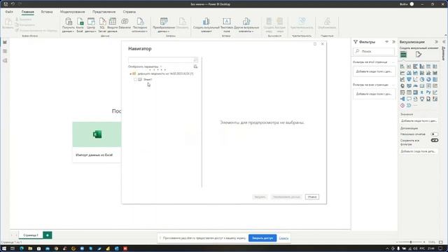Open File Explorer from the taskbar
The image size is (448, 252).
(x=30, y=248)
